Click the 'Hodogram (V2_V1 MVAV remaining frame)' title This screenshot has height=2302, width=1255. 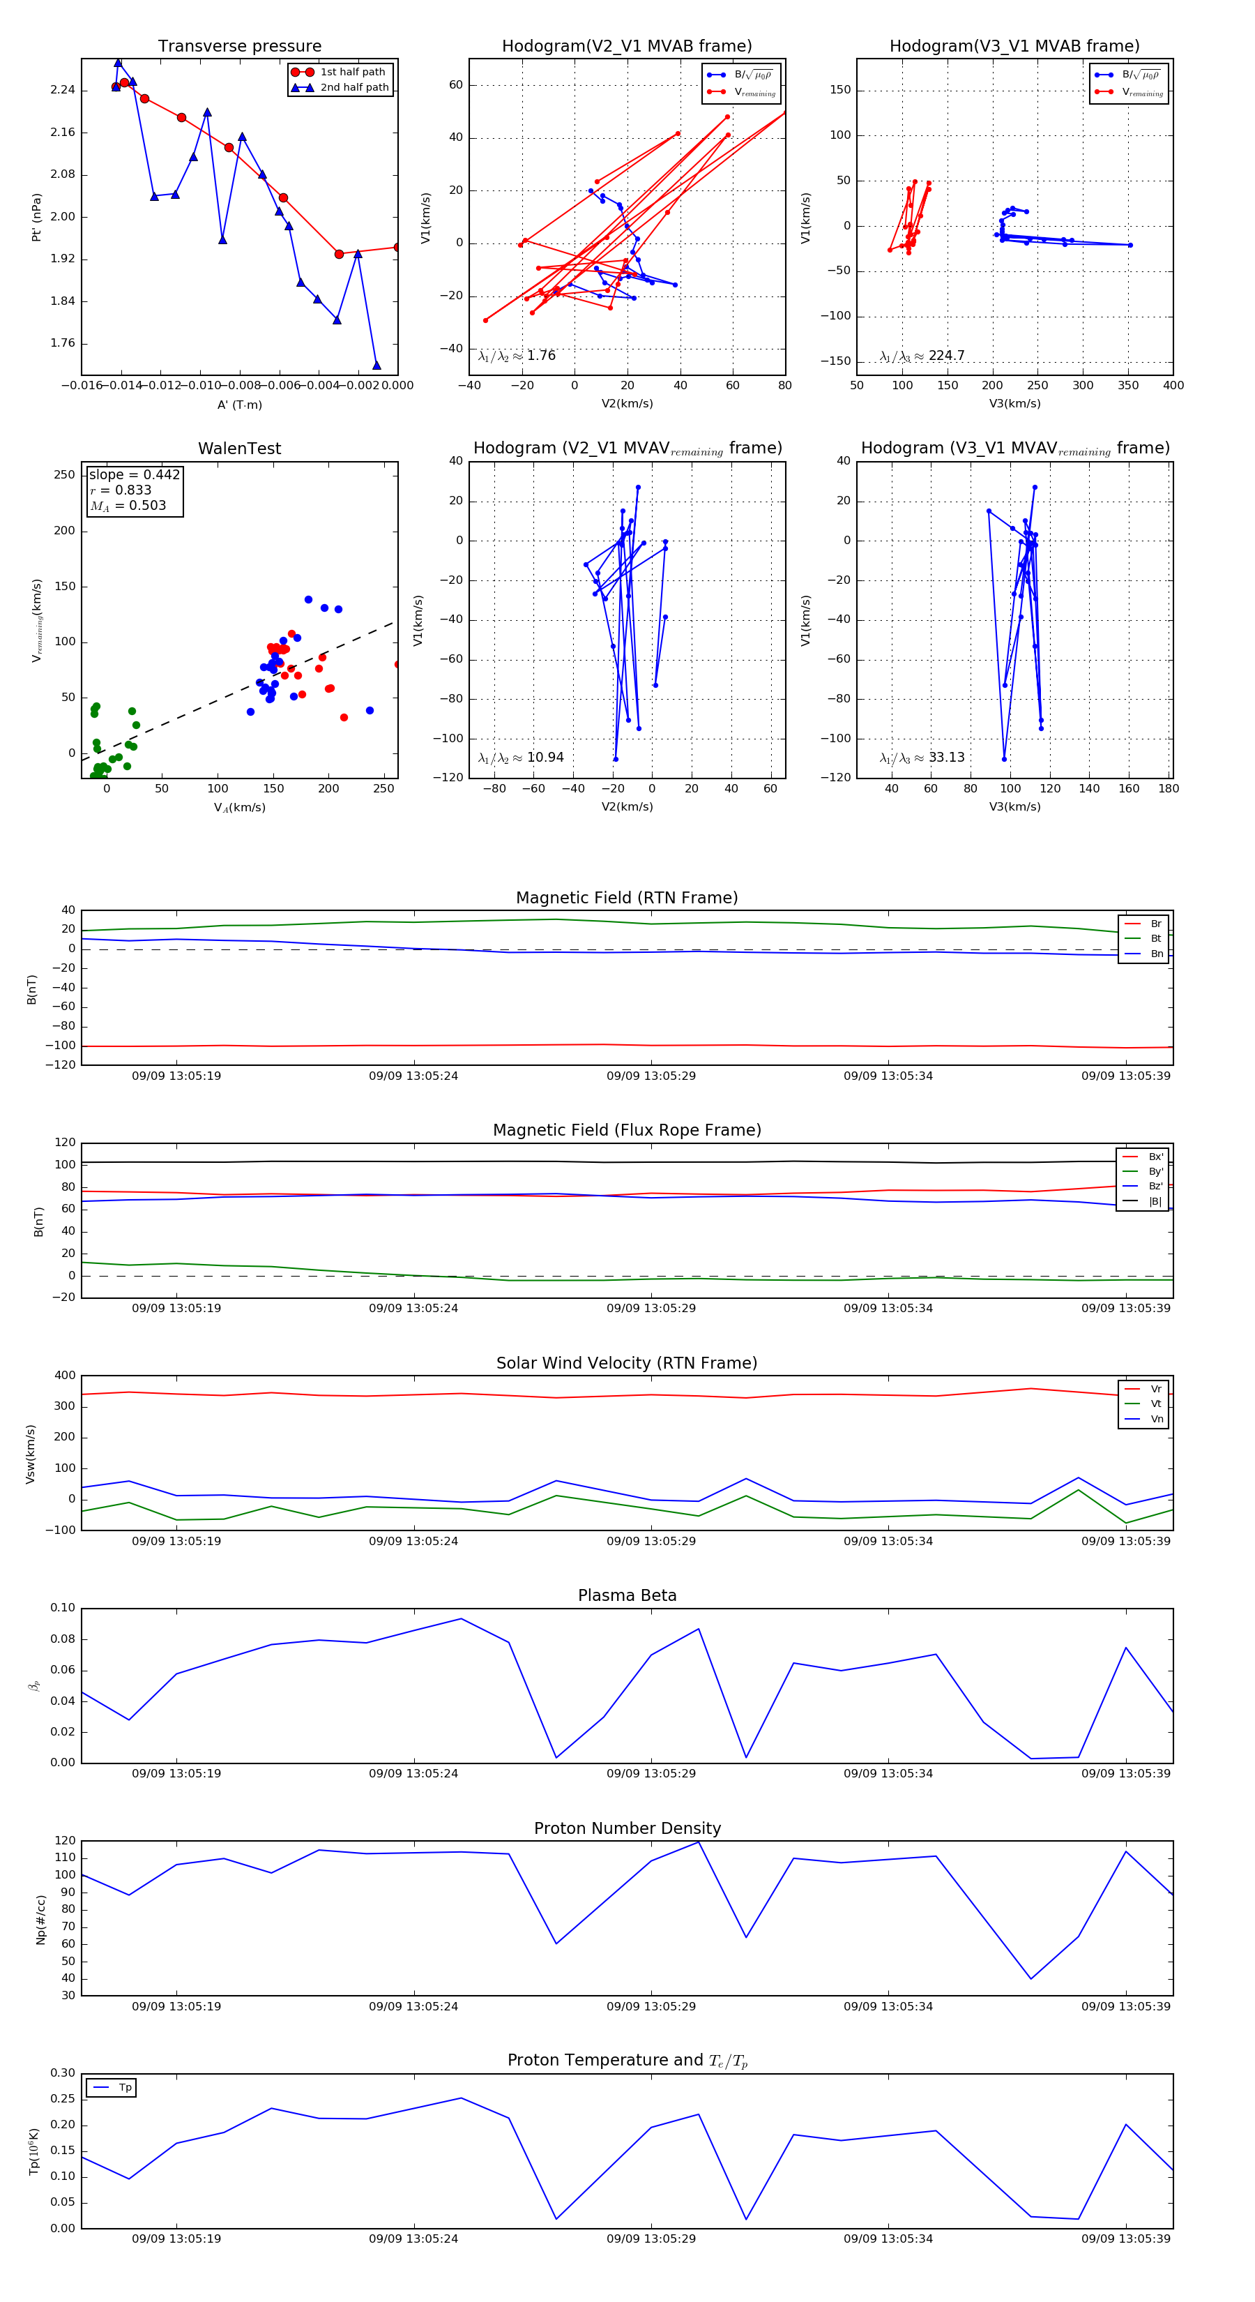pos(627,449)
